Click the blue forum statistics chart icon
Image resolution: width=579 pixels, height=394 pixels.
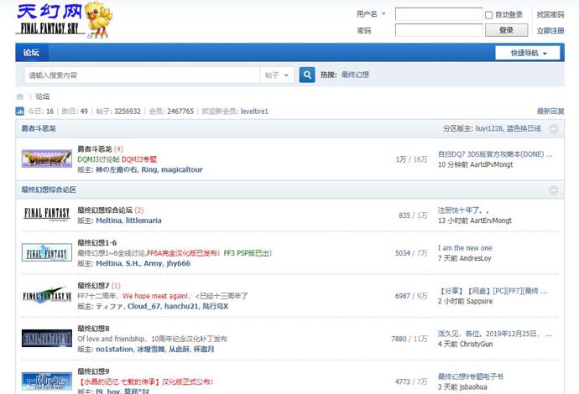coord(20,111)
